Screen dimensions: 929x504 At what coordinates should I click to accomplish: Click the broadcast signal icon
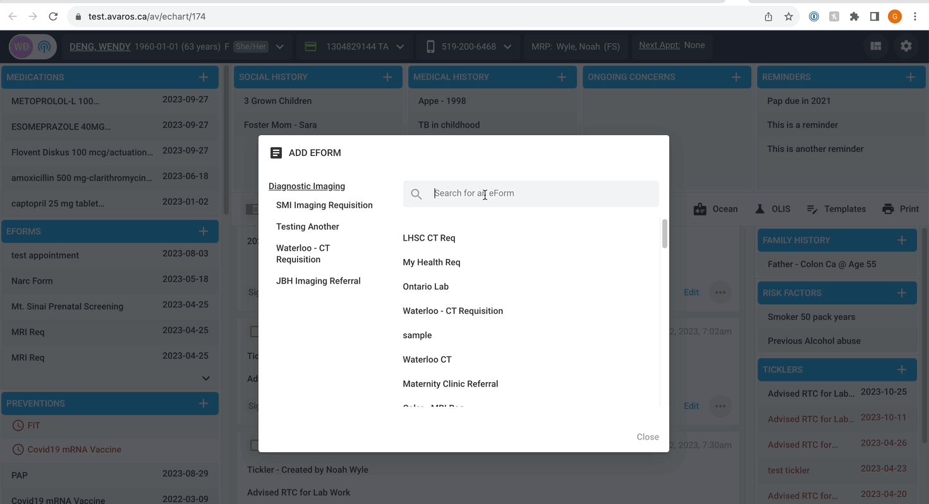pos(44,46)
